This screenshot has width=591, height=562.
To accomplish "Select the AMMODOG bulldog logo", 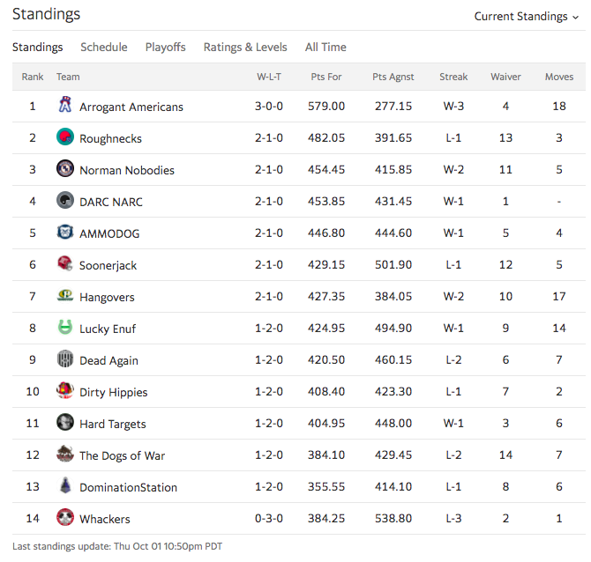I will [x=64, y=232].
